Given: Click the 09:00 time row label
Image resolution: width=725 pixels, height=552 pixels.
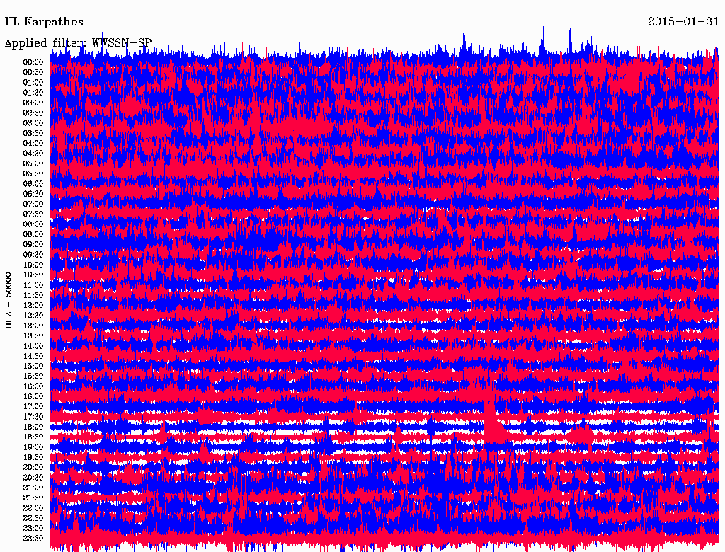Looking at the screenshot, I should click(x=33, y=245).
